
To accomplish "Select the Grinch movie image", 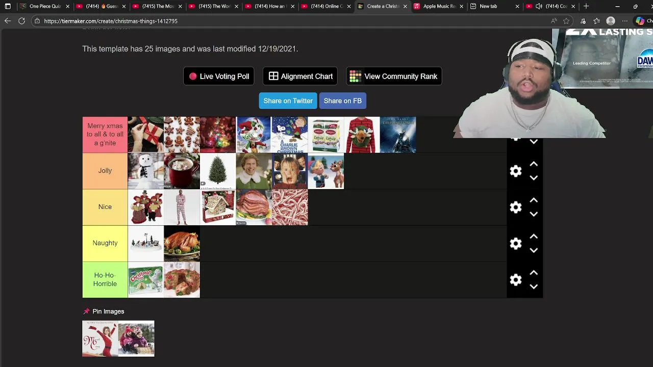I will [x=254, y=135].
